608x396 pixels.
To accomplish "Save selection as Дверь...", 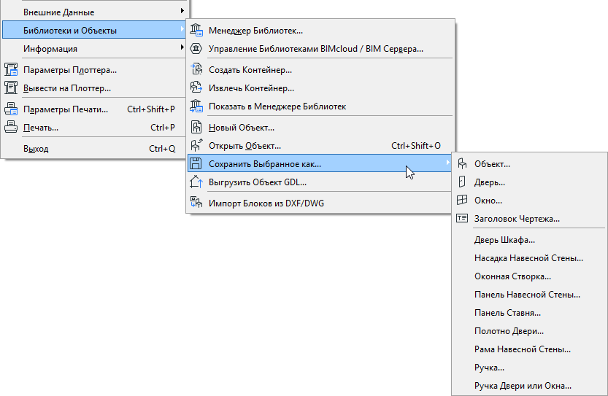I will 529,182.
